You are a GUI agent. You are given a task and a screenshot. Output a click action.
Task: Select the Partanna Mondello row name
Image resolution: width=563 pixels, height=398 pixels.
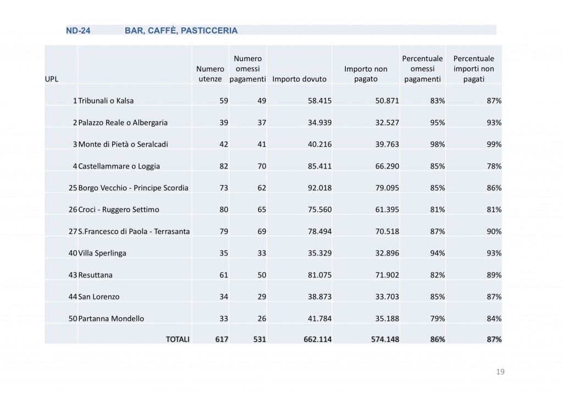(111, 318)
